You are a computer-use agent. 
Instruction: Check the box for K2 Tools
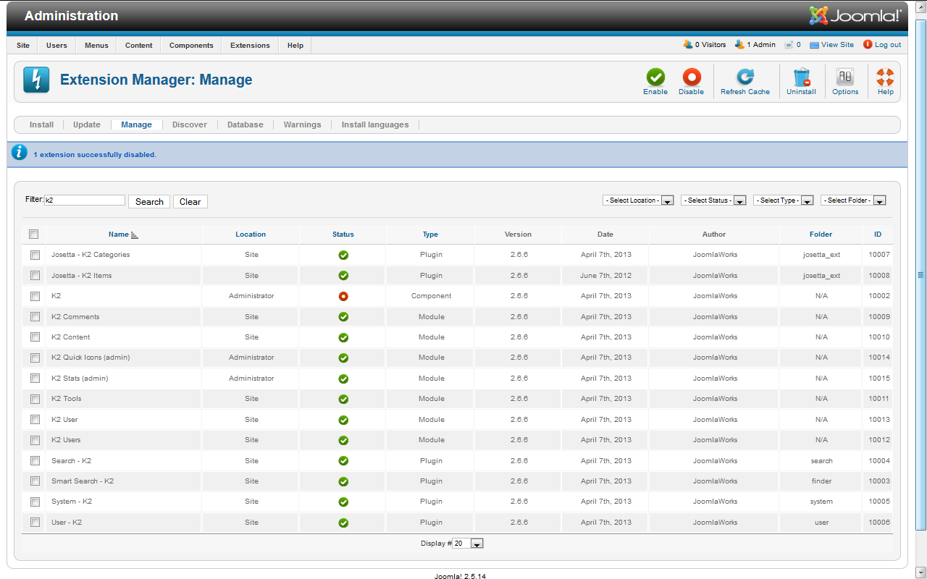tap(35, 399)
